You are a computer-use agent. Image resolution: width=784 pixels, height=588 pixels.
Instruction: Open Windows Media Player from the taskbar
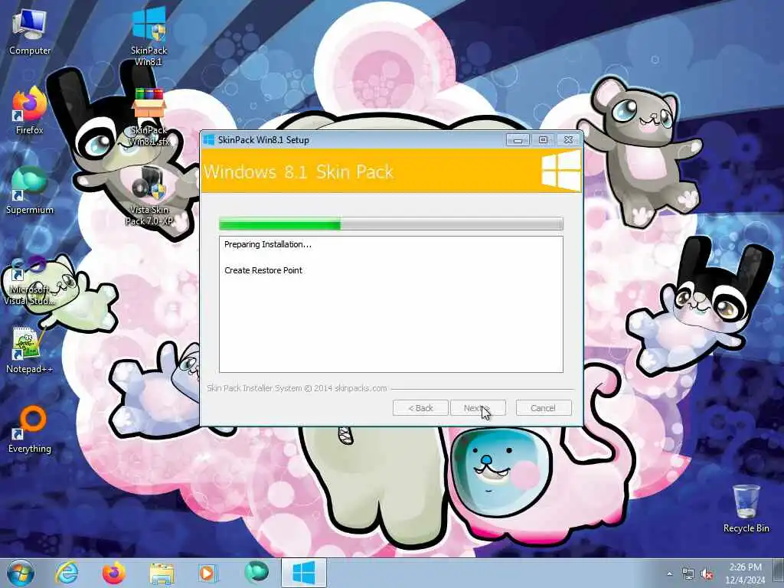pyautogui.click(x=207, y=573)
